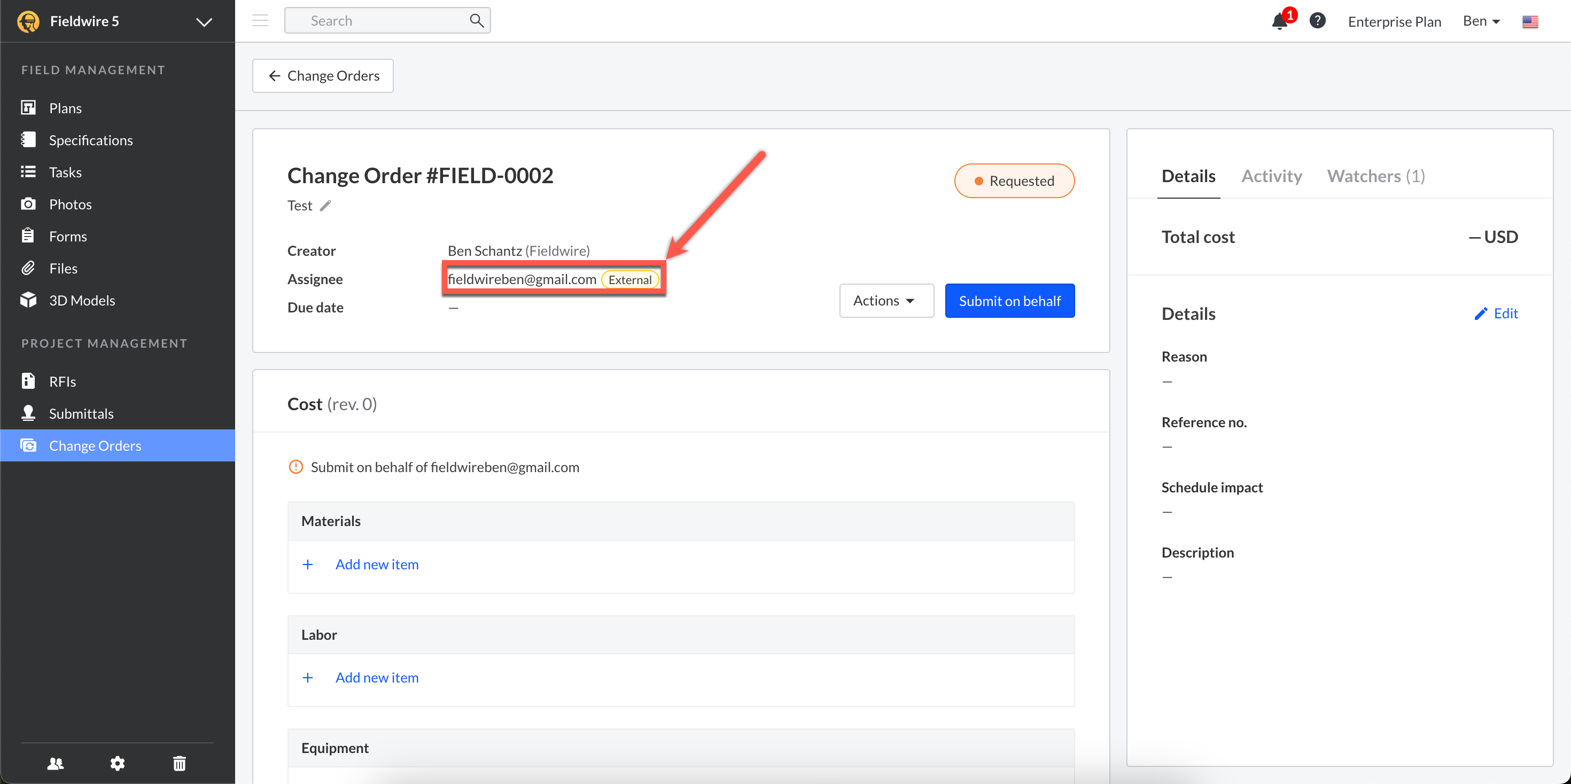Click the pencil icon next to Test title
1571x784 pixels.
point(325,206)
